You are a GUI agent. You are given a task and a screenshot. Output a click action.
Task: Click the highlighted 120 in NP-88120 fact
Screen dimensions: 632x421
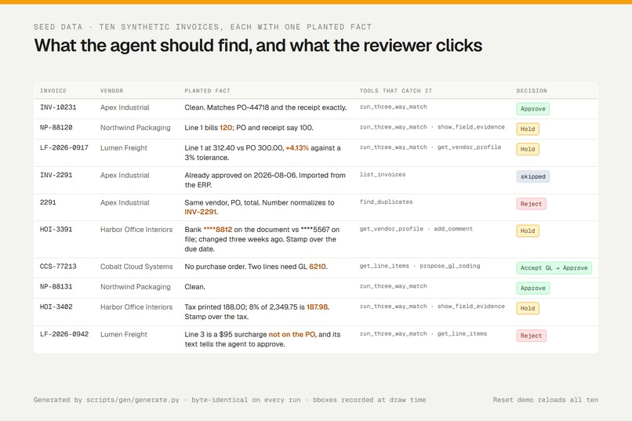(x=226, y=128)
